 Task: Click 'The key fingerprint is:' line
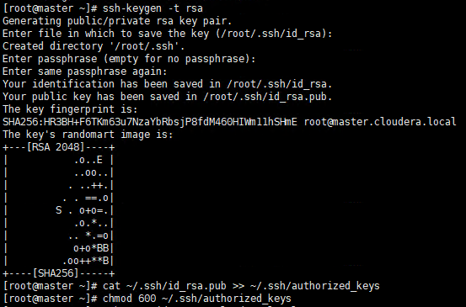point(70,109)
